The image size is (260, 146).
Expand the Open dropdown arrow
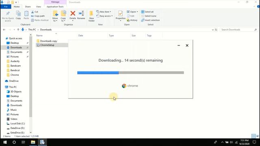coord(137,12)
